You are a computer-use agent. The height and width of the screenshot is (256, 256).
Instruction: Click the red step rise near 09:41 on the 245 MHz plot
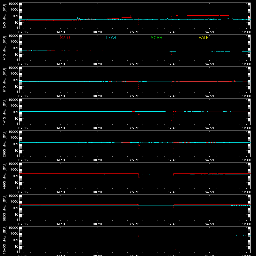174,16
